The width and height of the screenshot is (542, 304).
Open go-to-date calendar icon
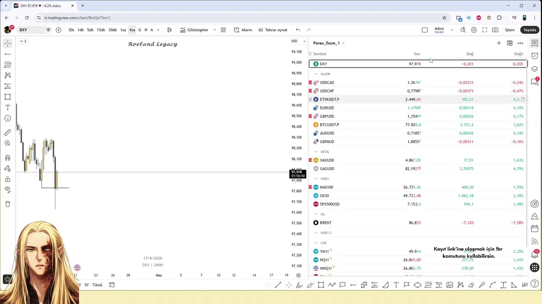point(112,285)
